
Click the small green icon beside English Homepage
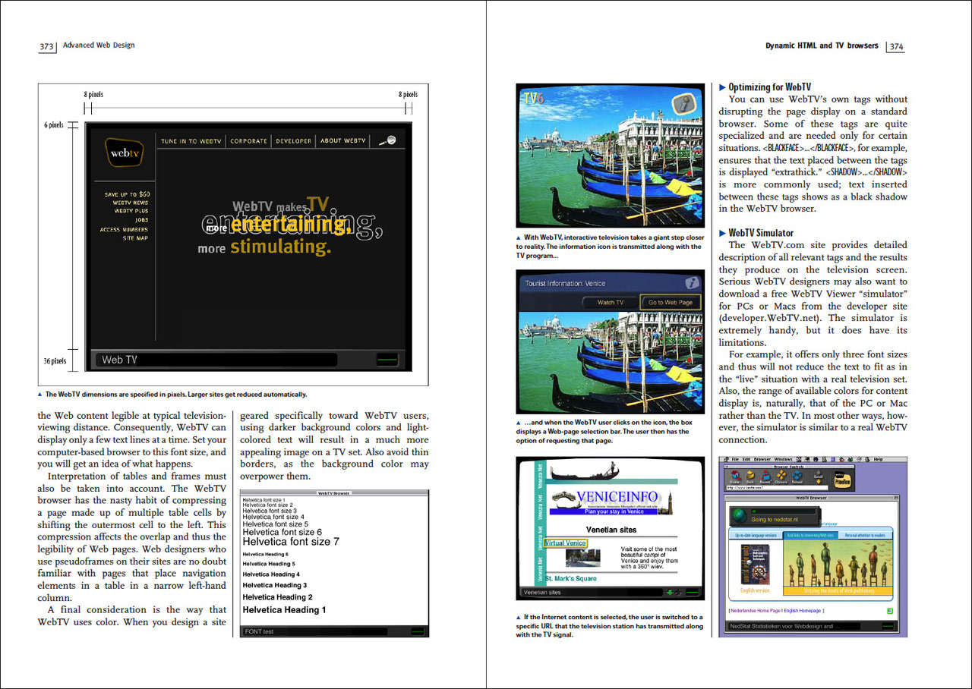[x=890, y=611]
